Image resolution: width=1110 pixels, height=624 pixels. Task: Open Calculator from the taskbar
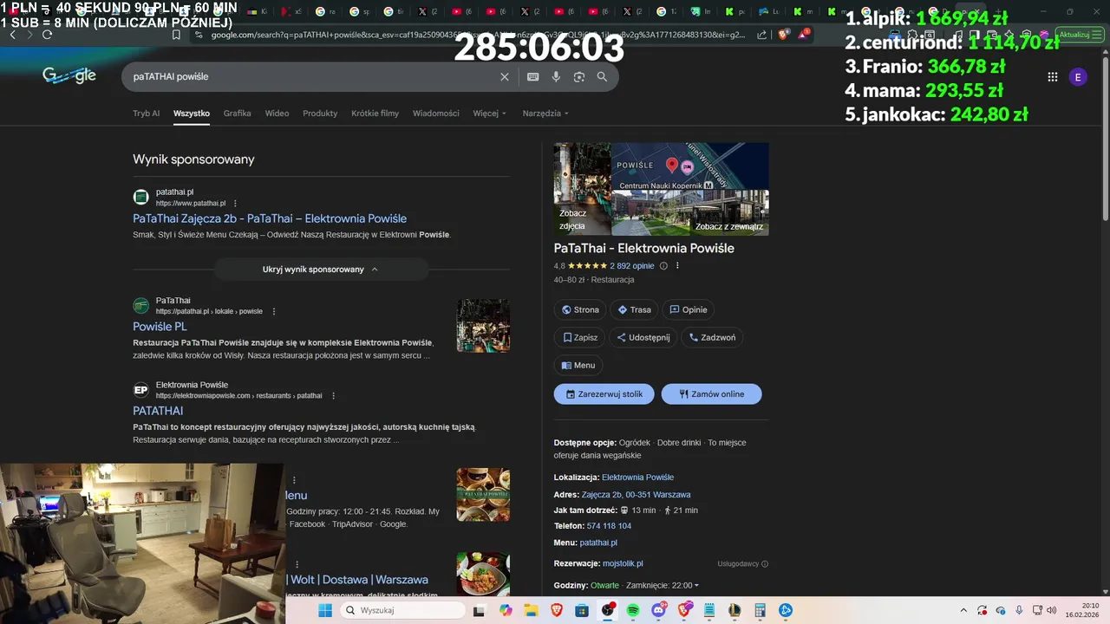761,610
